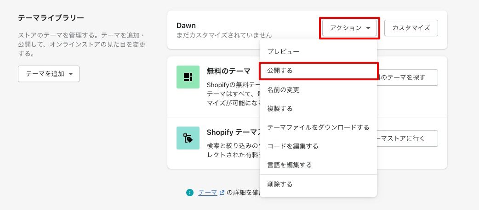Select 言語を編集する menu item
Image resolution: width=479 pixels, height=210 pixels.
point(290,165)
